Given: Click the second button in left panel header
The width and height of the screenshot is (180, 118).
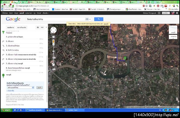Looking at the screenshot, I should [x=22, y=28].
